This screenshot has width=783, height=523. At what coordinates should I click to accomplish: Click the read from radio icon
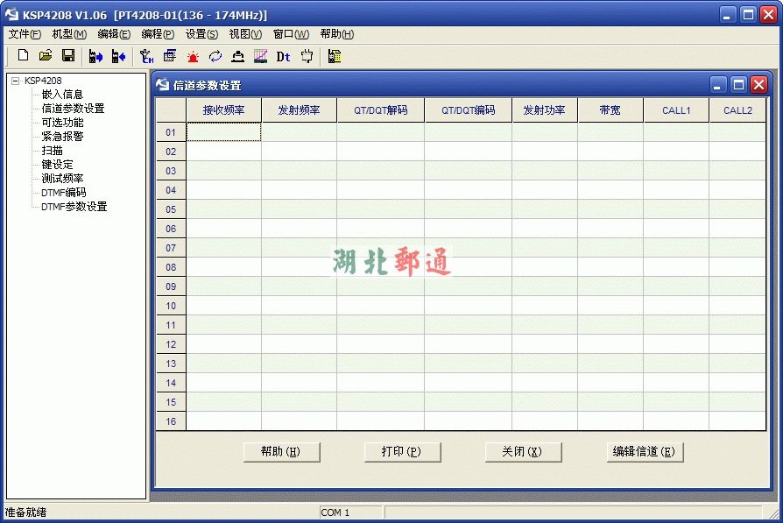(x=96, y=56)
